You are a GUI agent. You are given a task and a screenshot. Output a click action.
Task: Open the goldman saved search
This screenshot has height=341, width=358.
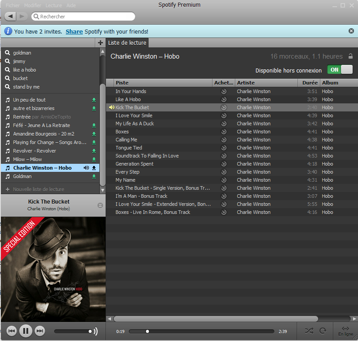point(50,53)
